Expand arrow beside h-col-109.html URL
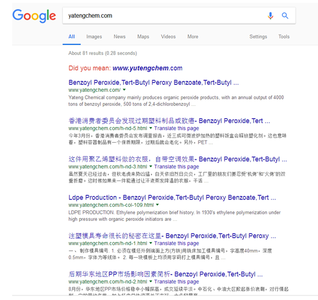Image resolution: width=318 pixels, height=300 pixels. point(157,205)
